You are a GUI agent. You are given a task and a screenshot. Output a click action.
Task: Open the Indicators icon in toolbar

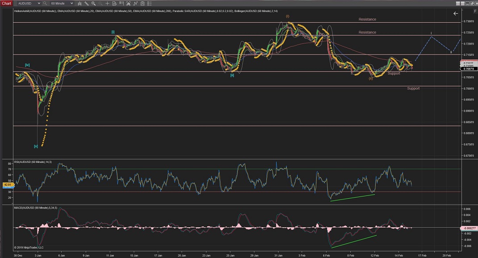pyautogui.click(x=135, y=4)
